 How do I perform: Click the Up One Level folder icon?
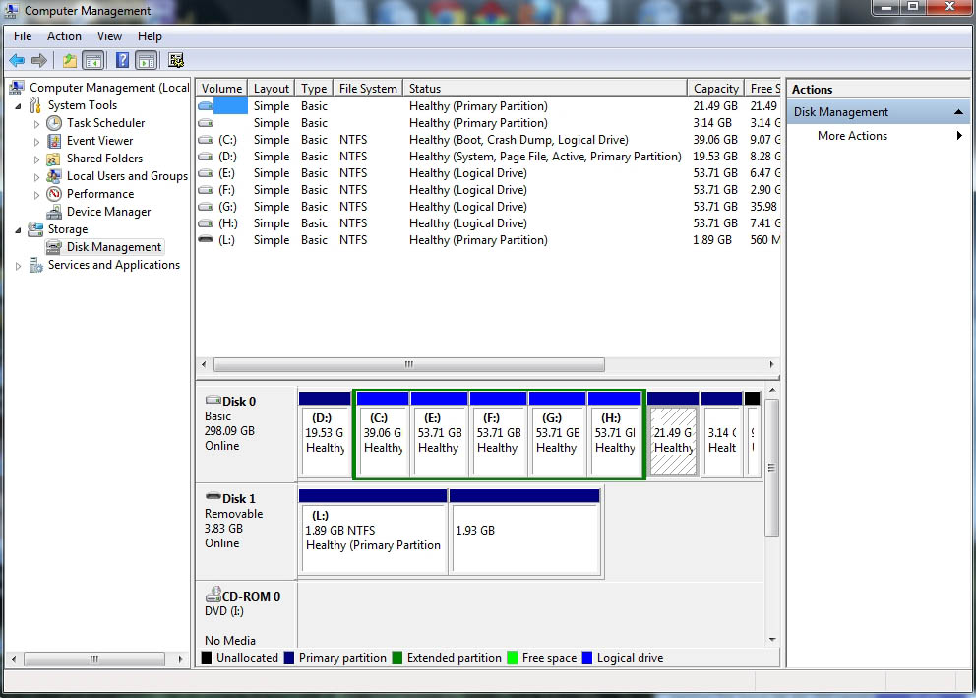(69, 60)
